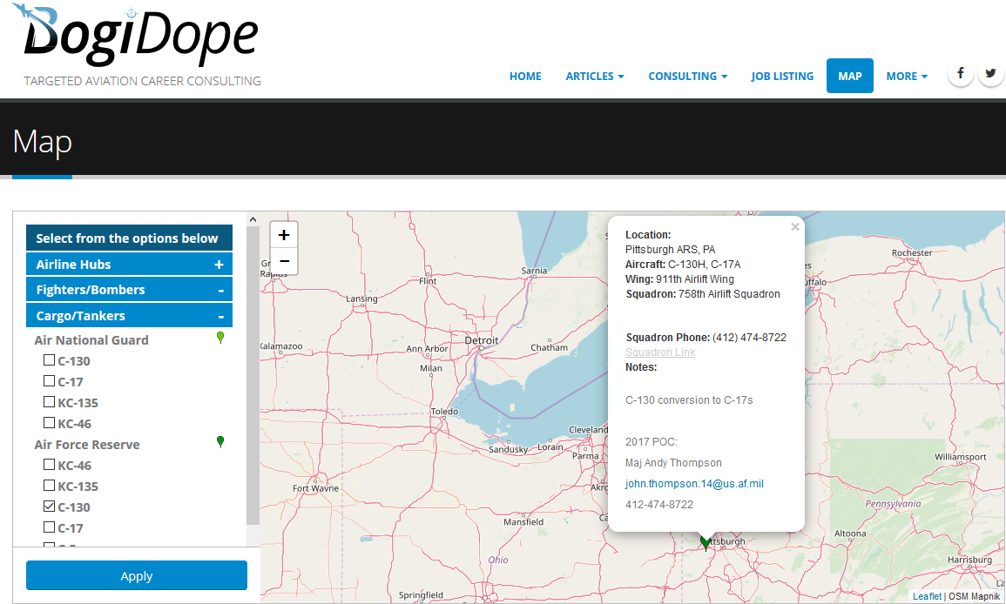Image resolution: width=1006 pixels, height=604 pixels.
Task: Uncheck Air Force Reserve C-130 box
Action: (49, 506)
